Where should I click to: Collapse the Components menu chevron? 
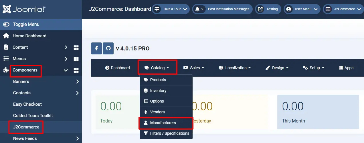[66, 70]
